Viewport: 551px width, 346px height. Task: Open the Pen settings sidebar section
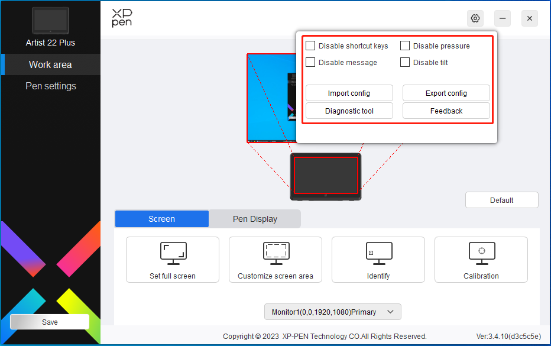51,86
